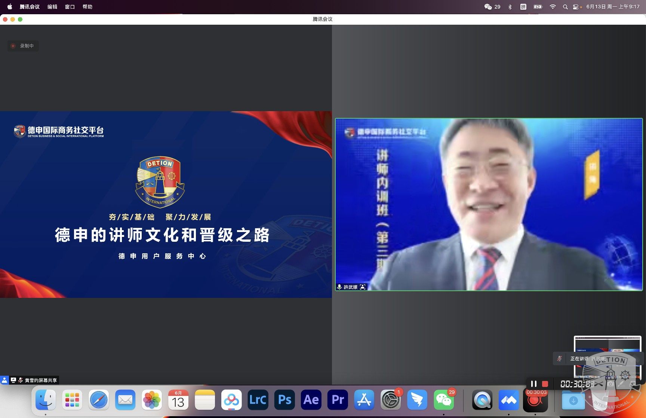Click the green full screen window button
The height and width of the screenshot is (418, 646).
coord(20,19)
